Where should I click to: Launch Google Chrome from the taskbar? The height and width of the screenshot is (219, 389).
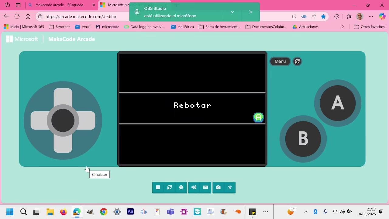coord(104,212)
